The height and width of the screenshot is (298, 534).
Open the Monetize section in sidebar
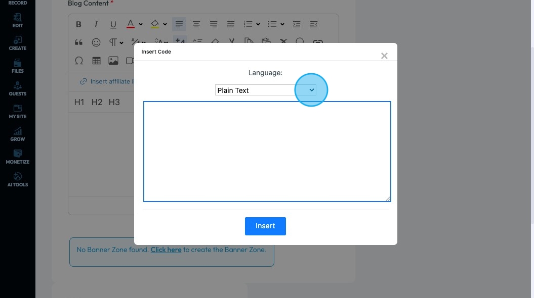tap(18, 157)
